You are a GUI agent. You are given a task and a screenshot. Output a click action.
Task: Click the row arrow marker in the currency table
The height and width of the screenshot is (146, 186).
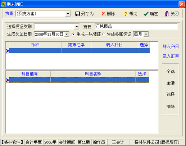(x=7, y=51)
